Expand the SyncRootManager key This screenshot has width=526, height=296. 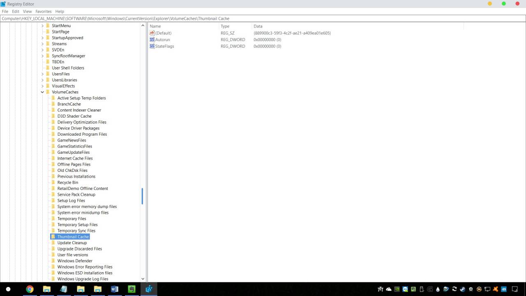pyautogui.click(x=42, y=56)
